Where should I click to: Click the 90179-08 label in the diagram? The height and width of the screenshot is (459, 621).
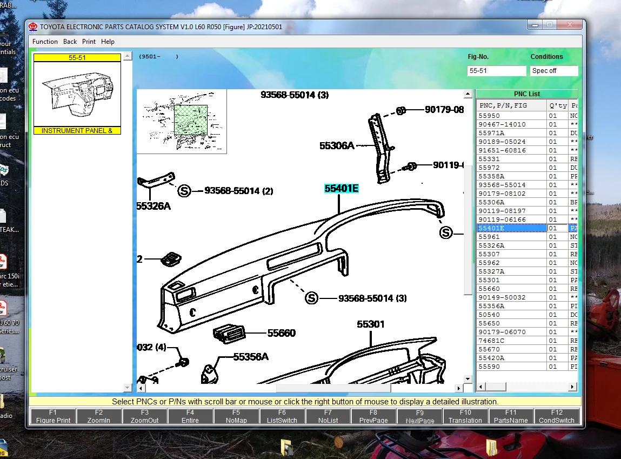tap(444, 110)
